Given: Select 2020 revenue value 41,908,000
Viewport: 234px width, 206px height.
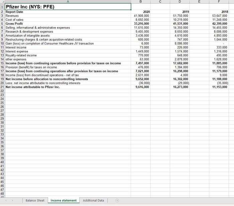Looking at the screenshot, I should tap(141, 16).
